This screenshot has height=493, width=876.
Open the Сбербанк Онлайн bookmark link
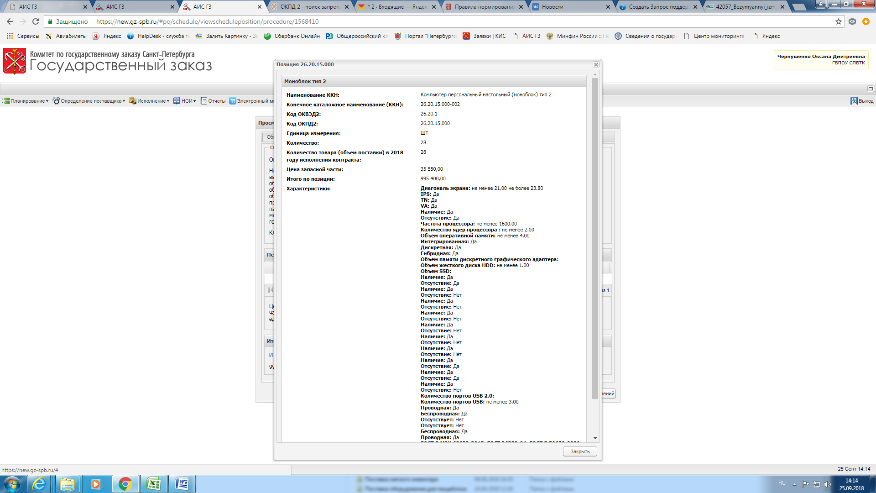click(292, 36)
